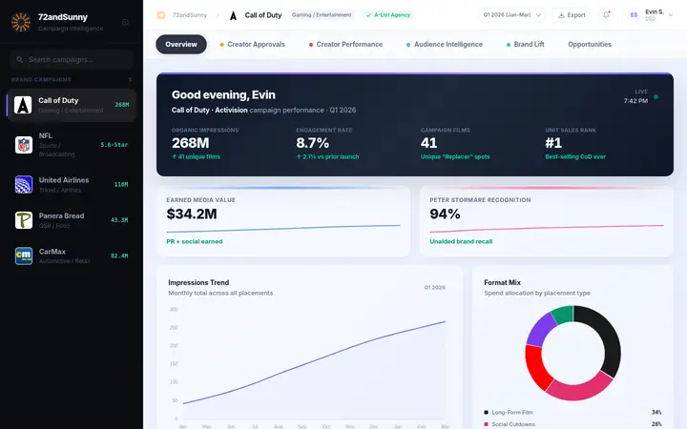Go to the Opportunities tab
The height and width of the screenshot is (429, 687).
(590, 44)
